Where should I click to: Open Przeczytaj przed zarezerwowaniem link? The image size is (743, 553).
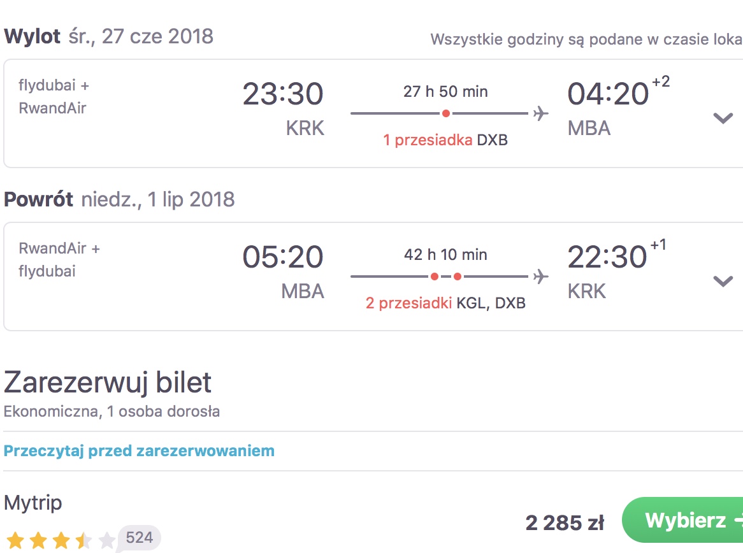[139, 450]
